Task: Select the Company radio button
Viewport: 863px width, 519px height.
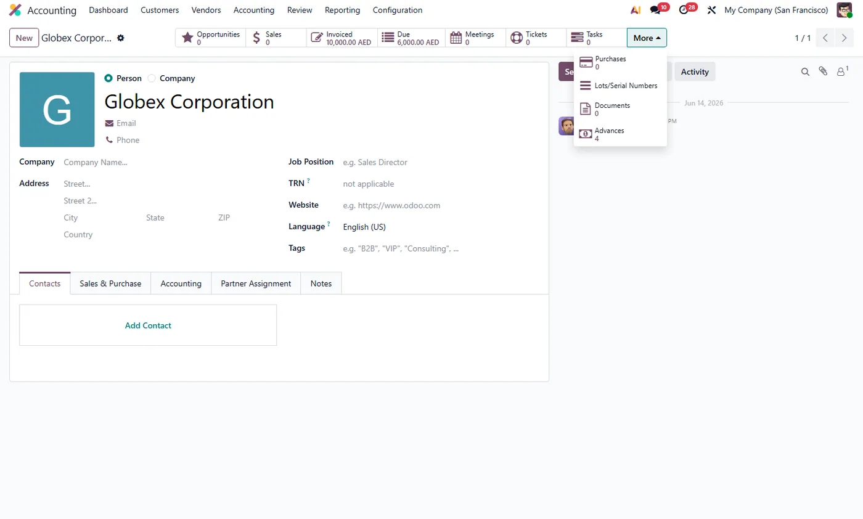Action: tap(152, 78)
